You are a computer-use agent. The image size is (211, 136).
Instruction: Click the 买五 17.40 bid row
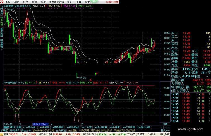[x=191, y=47]
